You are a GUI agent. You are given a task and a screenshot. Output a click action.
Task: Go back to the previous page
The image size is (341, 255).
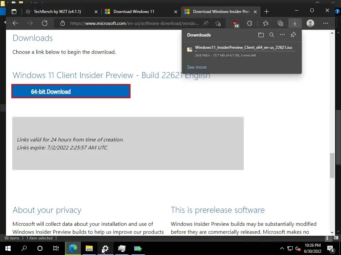[15, 23]
